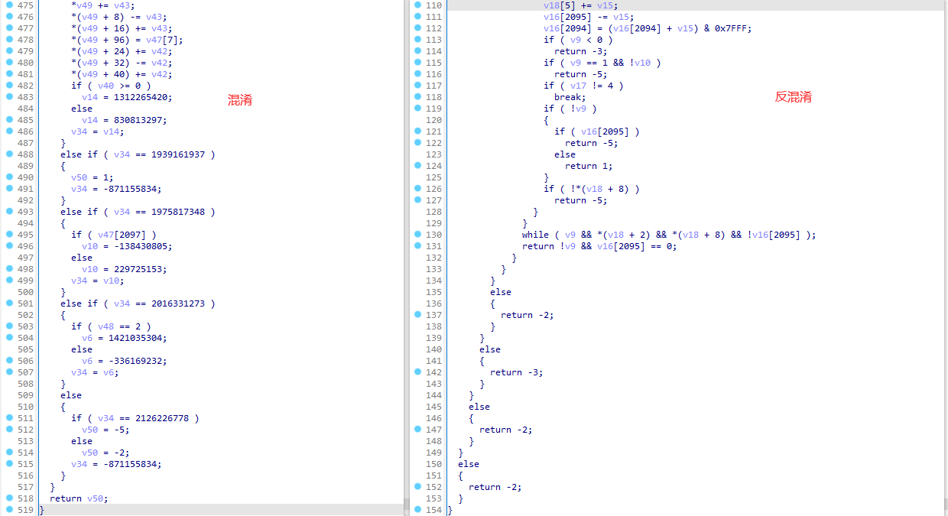Click 'v34 = v6;' on line 507

click(95, 372)
